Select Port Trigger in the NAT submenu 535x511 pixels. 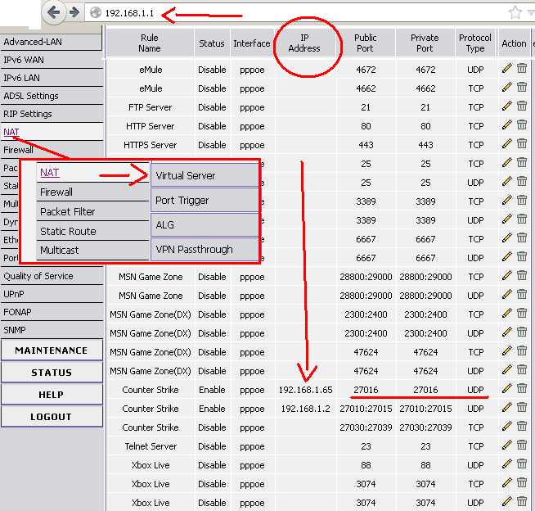205,200
